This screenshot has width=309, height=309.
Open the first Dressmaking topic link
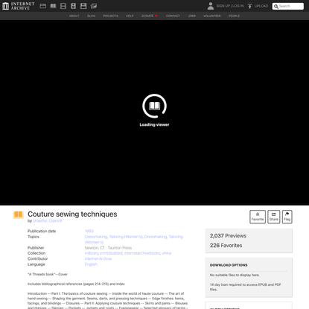coord(96,237)
